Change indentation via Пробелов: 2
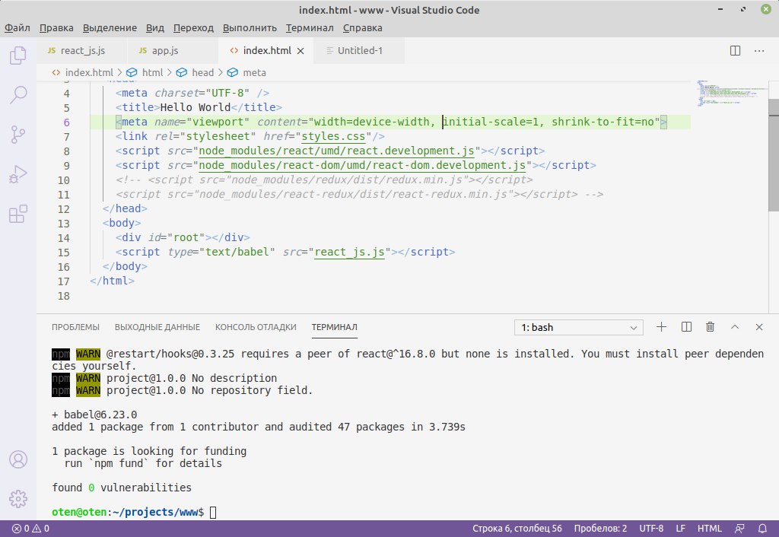The width and height of the screenshot is (779, 537). pyautogui.click(x=600, y=529)
